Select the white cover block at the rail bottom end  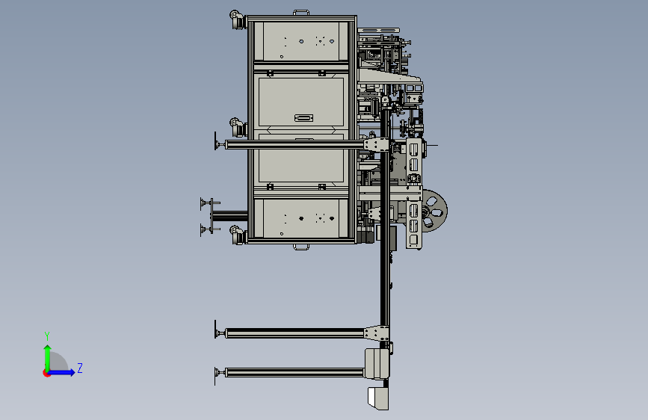point(378,398)
